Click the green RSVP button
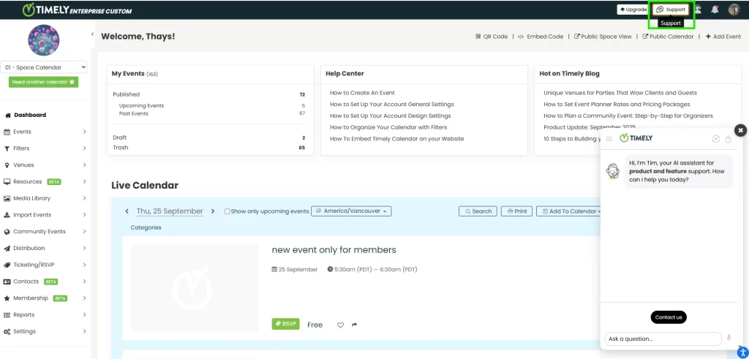Screen dimensions: 749x359 (285, 324)
